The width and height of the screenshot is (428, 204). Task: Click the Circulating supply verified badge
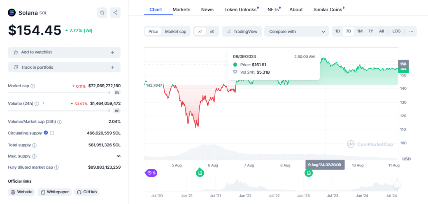46,133
